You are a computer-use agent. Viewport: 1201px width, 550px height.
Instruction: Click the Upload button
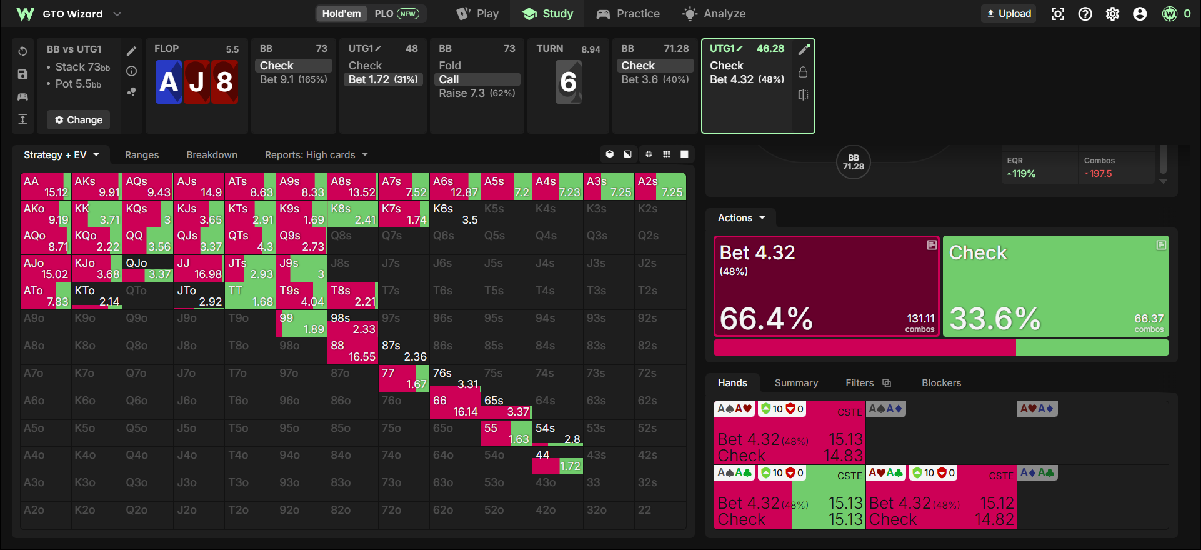(x=1009, y=14)
